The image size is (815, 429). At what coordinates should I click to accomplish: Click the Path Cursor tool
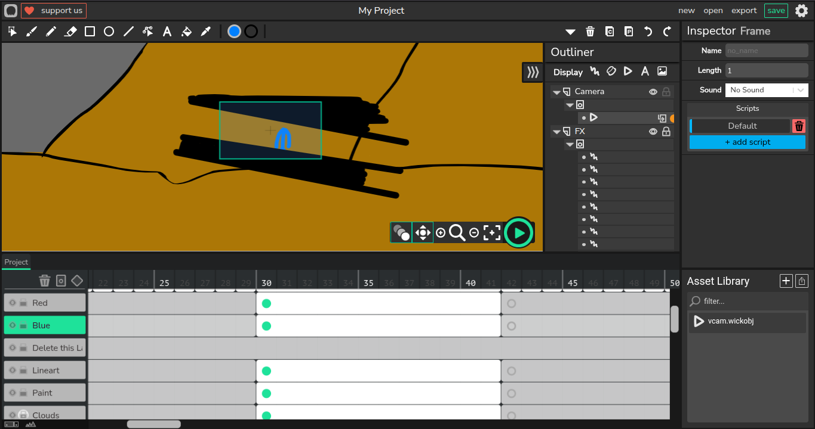148,32
